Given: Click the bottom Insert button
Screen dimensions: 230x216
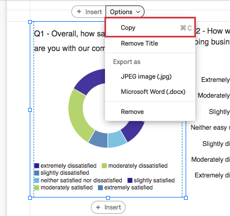Looking at the screenshot, I should pos(108,207).
